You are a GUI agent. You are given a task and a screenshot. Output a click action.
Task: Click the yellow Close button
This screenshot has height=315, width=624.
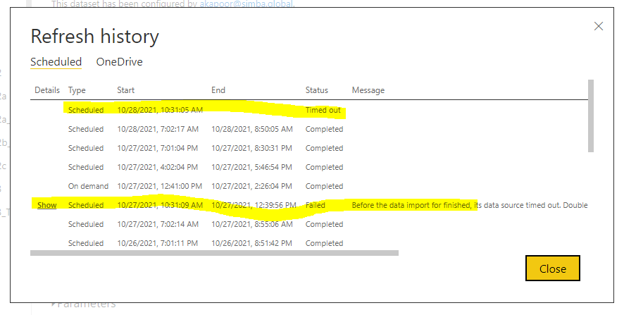coord(552,268)
